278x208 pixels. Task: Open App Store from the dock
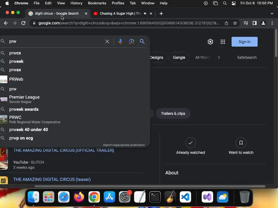pos(109,197)
